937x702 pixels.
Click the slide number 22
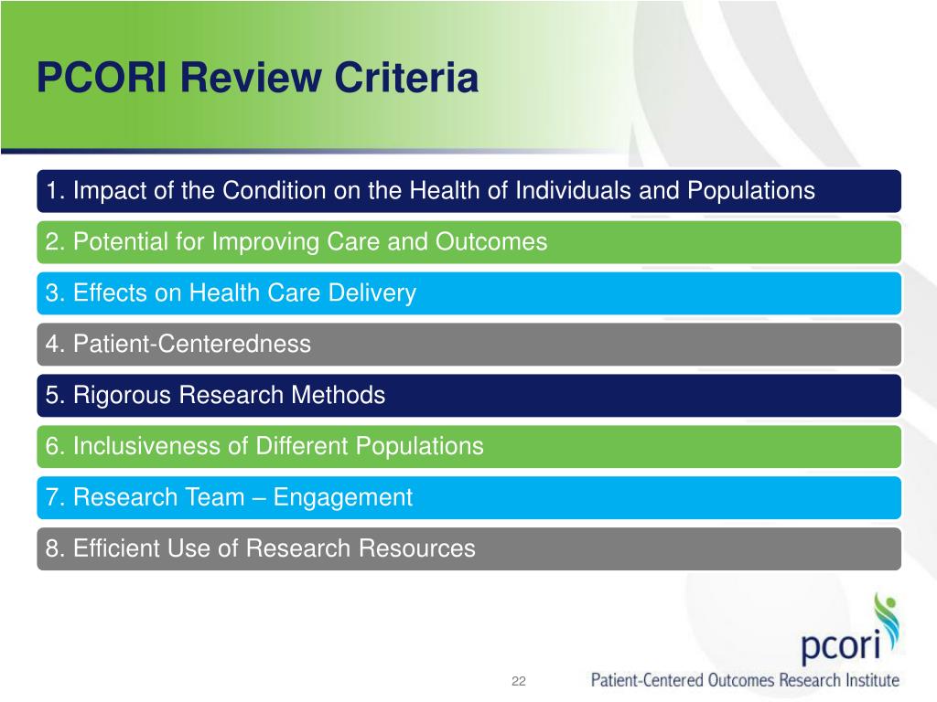pyautogui.click(x=519, y=681)
